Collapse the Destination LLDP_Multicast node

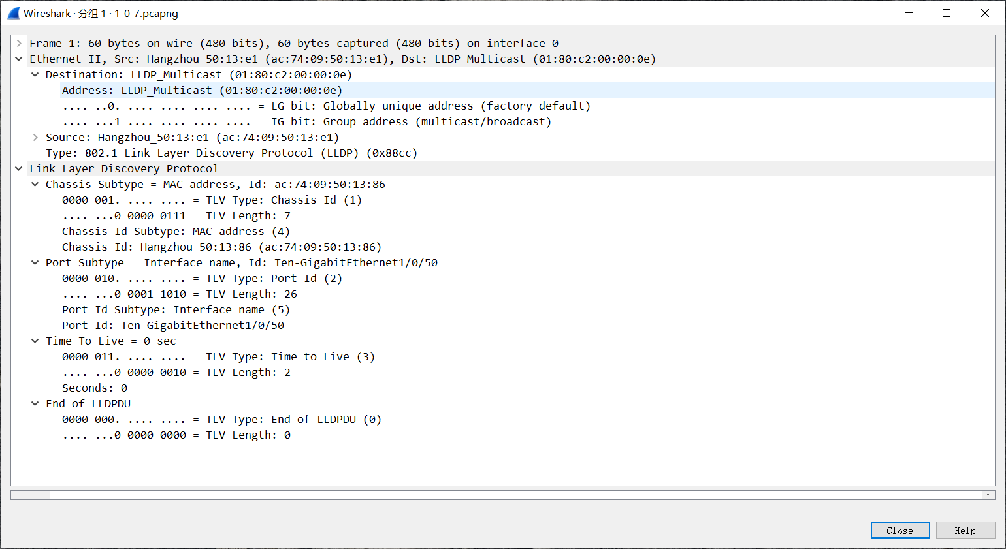tap(35, 75)
